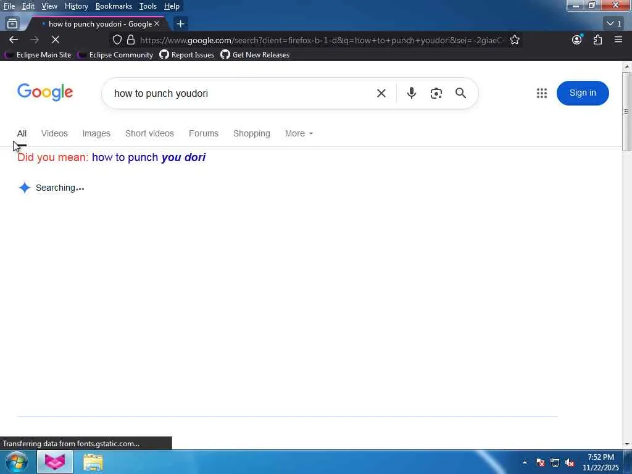Open the Firefox account icon
The width and height of the screenshot is (632, 474).
pyautogui.click(x=577, y=39)
